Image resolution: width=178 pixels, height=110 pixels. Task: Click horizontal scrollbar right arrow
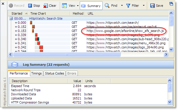[x=166, y=55]
